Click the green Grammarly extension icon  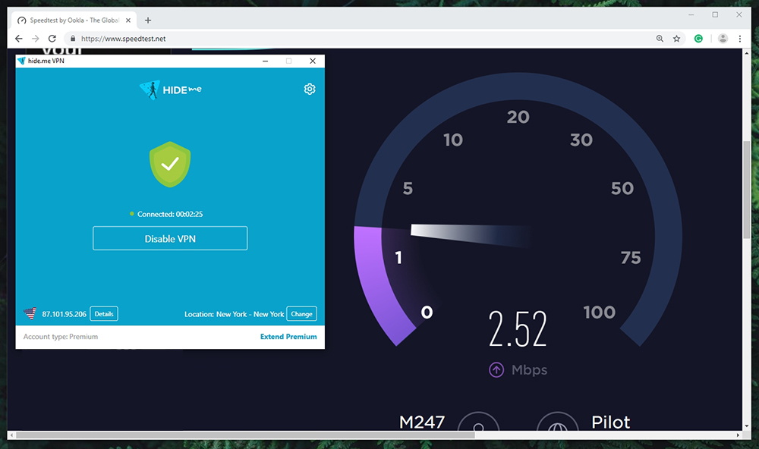tap(698, 39)
